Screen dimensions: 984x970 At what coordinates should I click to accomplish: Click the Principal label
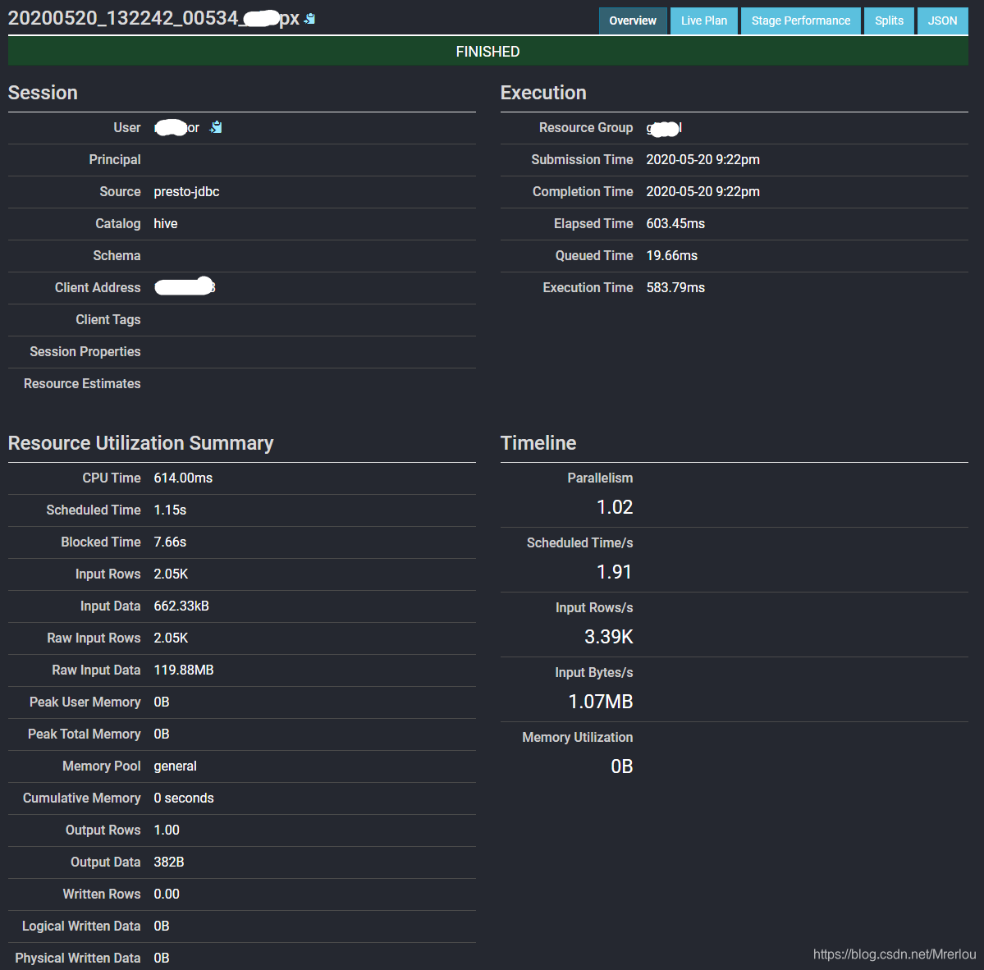[x=114, y=159]
